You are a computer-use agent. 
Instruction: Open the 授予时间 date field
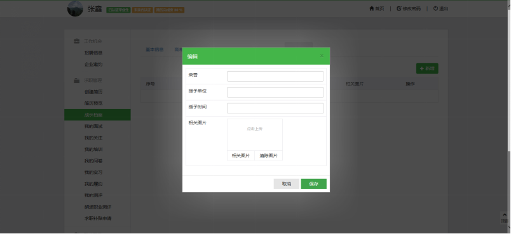tap(275, 108)
